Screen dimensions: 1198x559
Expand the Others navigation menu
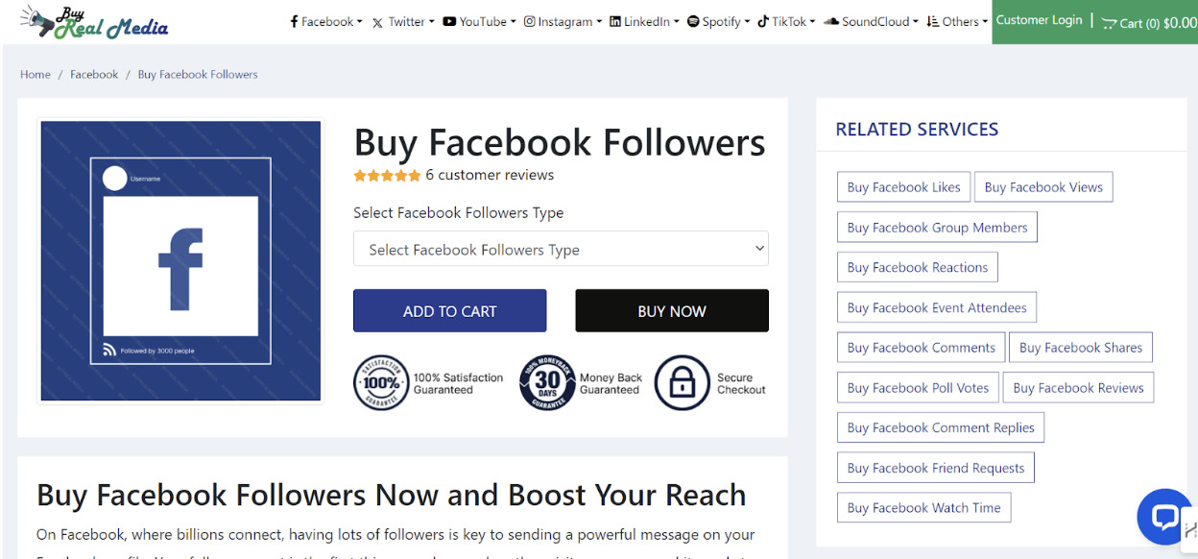(x=957, y=22)
